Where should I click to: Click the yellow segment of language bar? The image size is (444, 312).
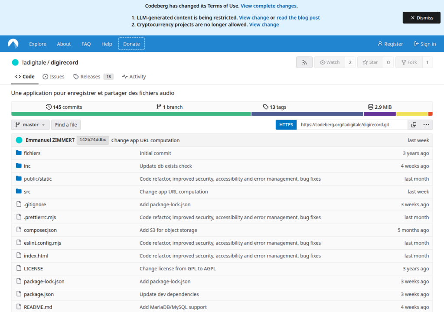(412, 114)
